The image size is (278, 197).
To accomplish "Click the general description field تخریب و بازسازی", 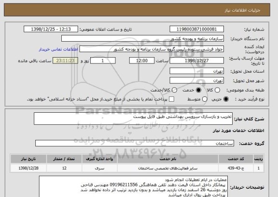I will pos(133,119).
